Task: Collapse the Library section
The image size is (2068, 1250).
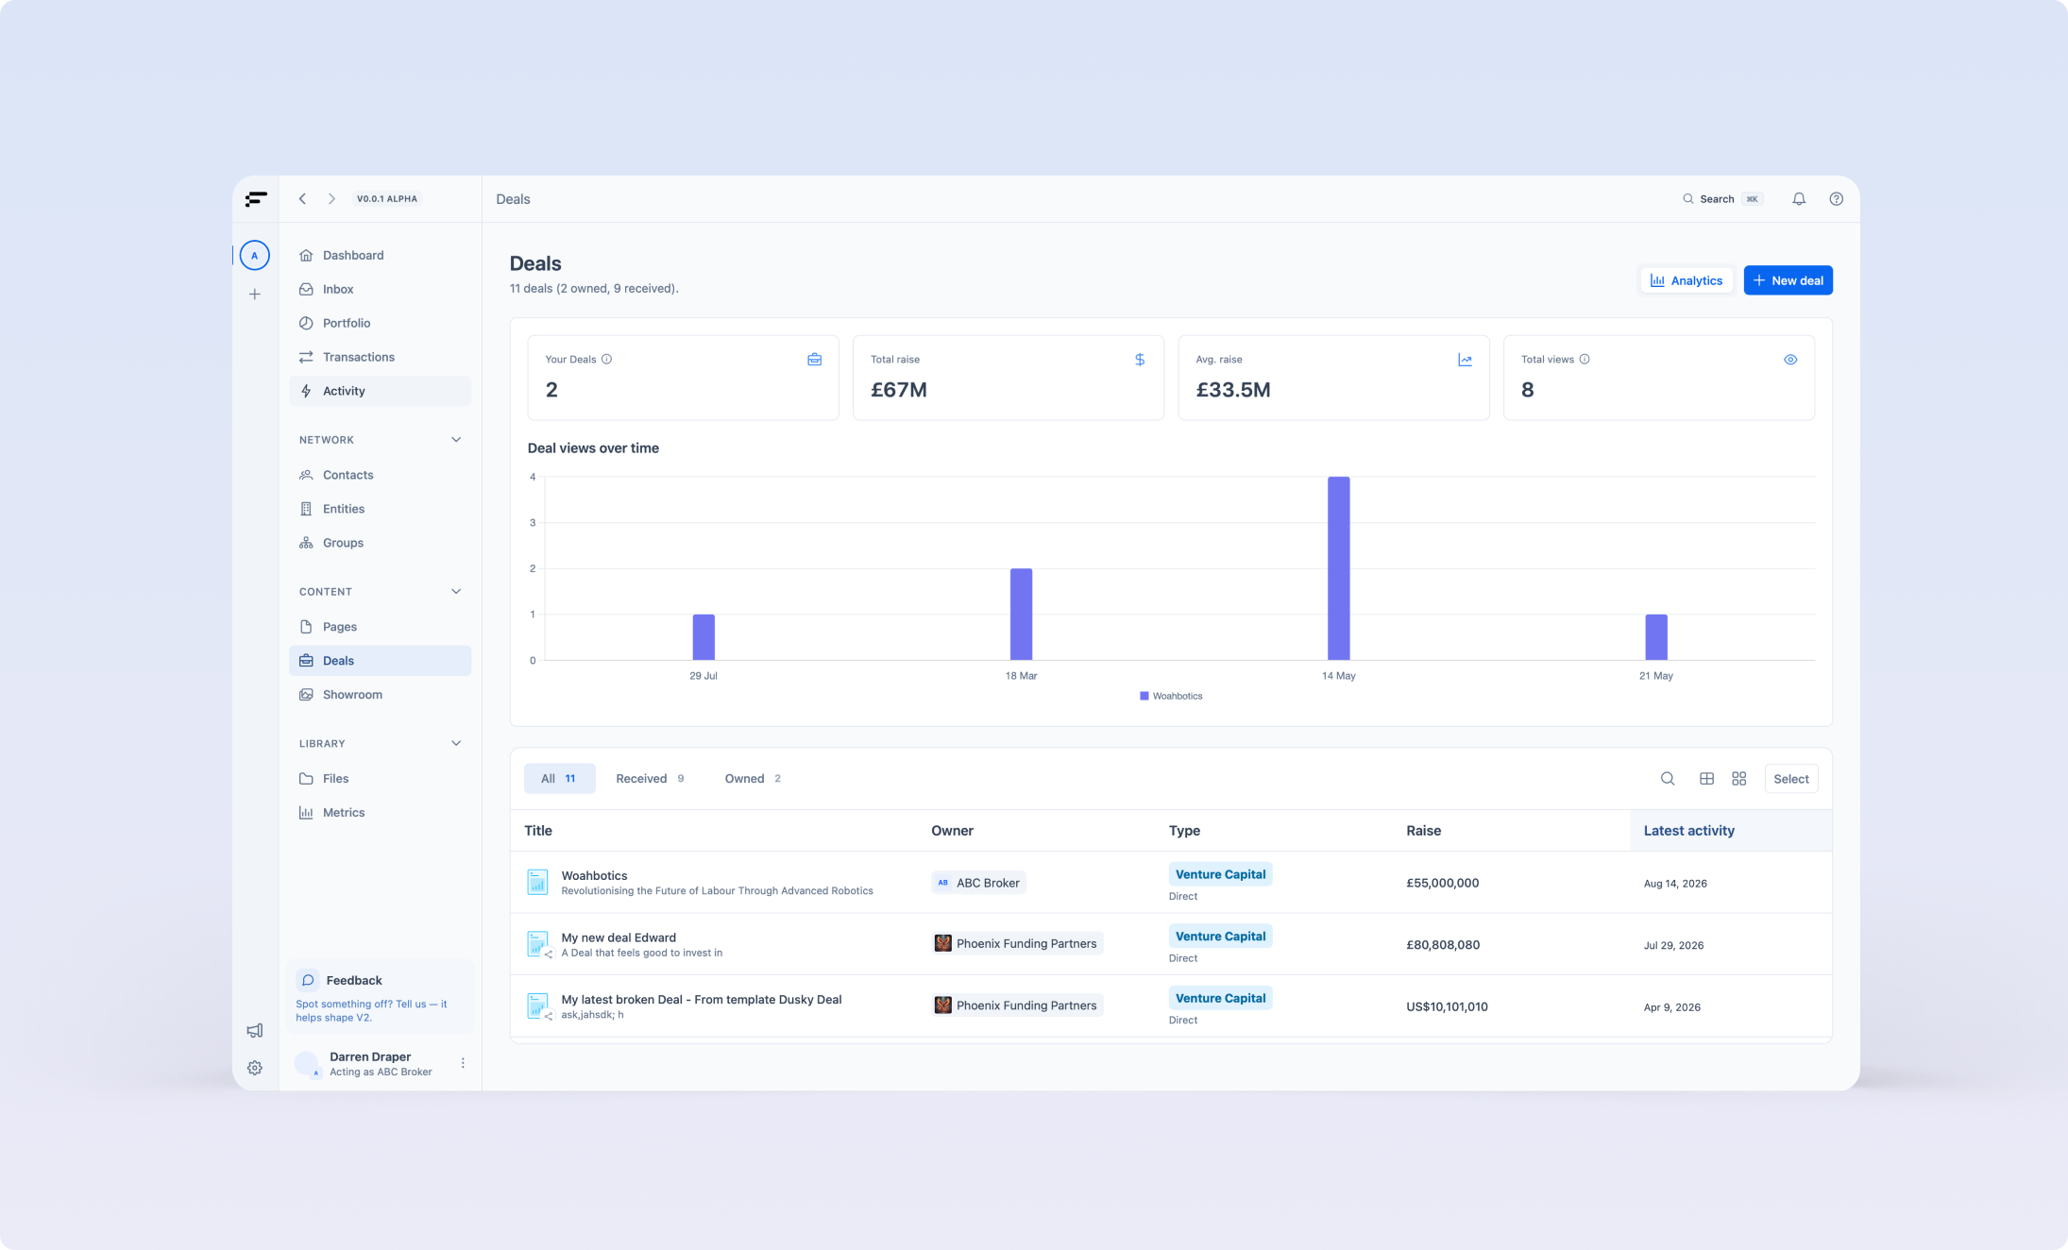Action: (456, 744)
